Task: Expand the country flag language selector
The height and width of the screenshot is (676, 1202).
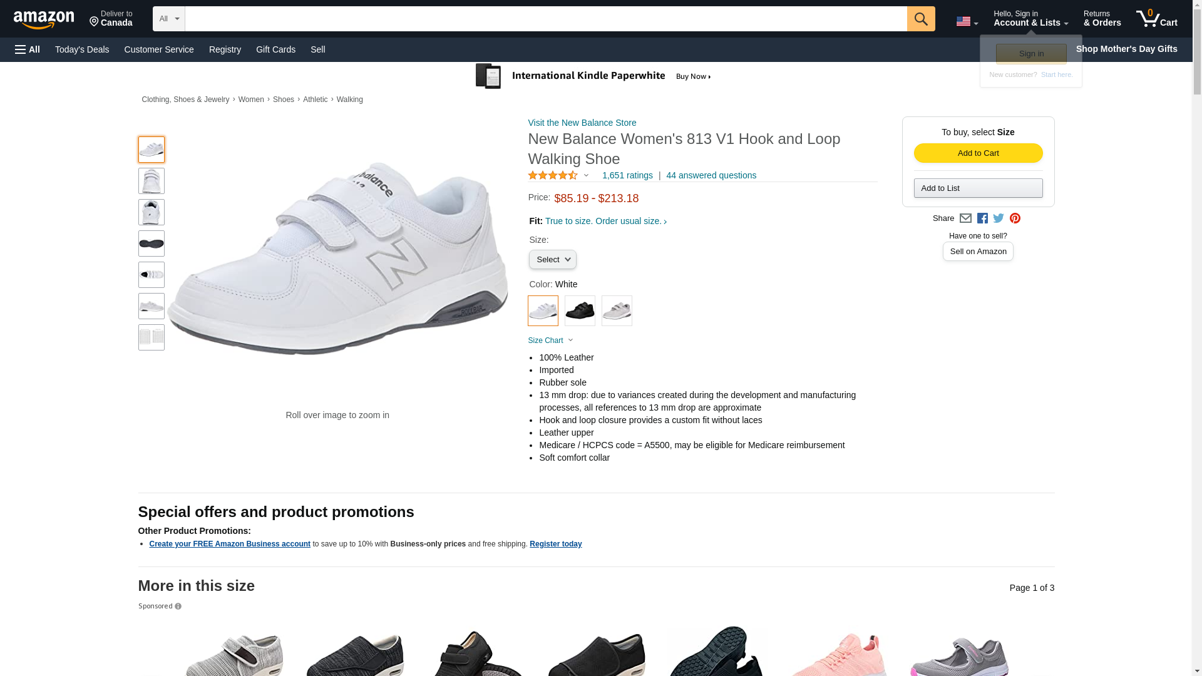Action: (967, 21)
